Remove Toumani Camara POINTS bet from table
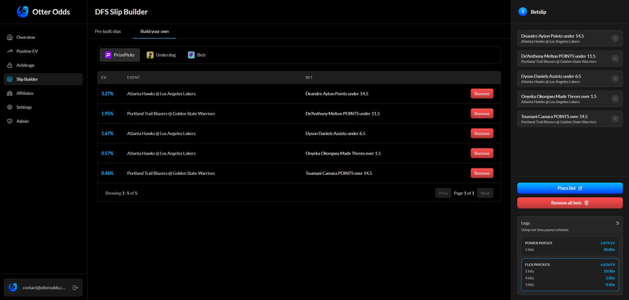 click(x=482, y=173)
